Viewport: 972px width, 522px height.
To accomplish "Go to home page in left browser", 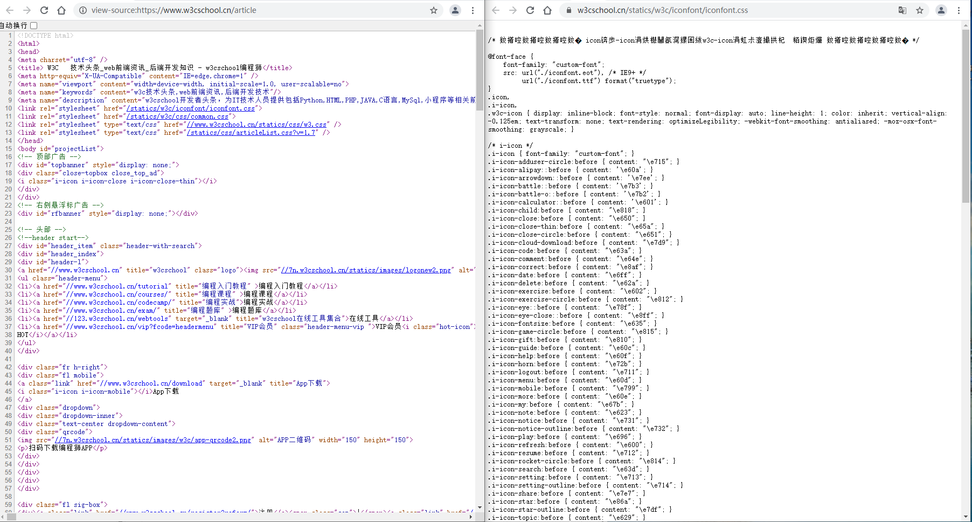I will tap(61, 10).
